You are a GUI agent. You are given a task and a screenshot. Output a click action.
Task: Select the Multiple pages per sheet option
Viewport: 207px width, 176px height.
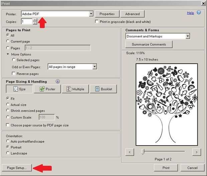pos(75,89)
